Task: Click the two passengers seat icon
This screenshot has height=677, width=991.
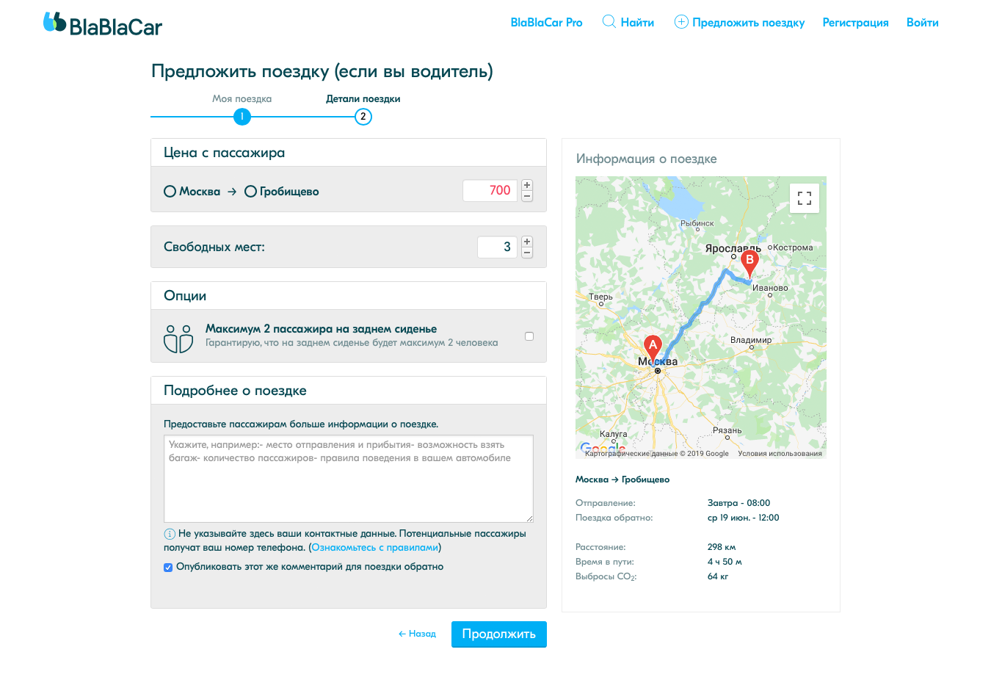Action: (178, 338)
